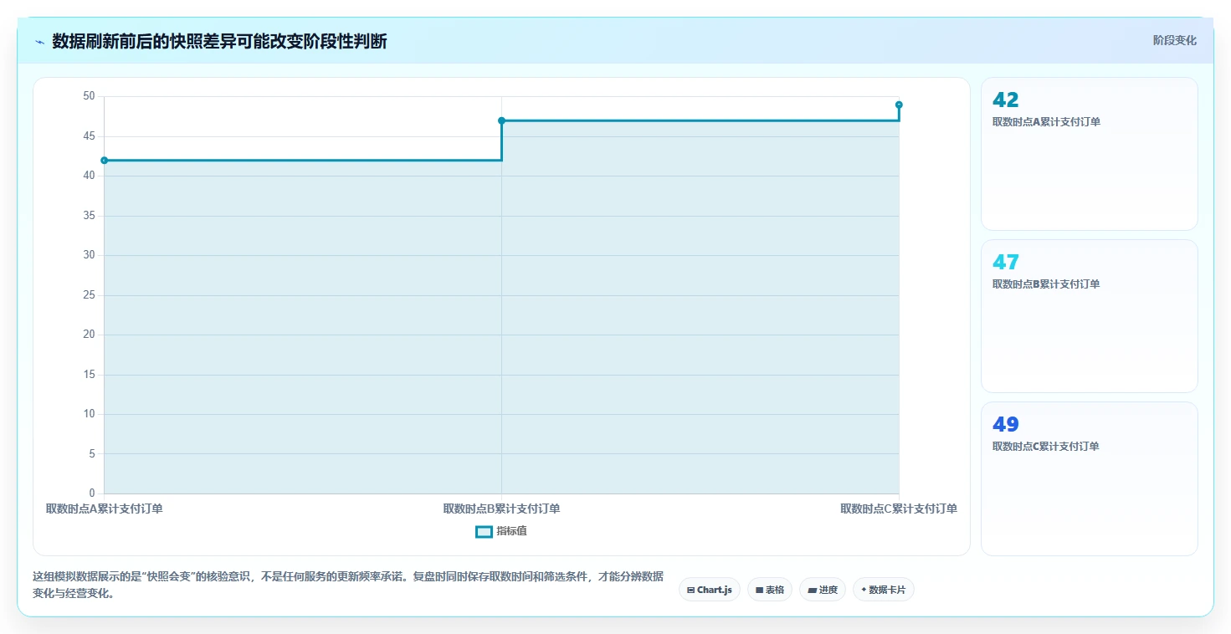Click x-axis label 取数时点A累计支付订单
The image size is (1231, 634).
point(104,509)
